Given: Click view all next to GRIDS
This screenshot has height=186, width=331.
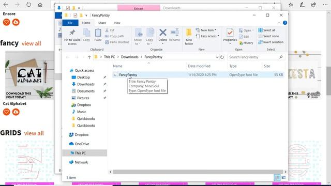Looking at the screenshot, I should tap(34, 133).
